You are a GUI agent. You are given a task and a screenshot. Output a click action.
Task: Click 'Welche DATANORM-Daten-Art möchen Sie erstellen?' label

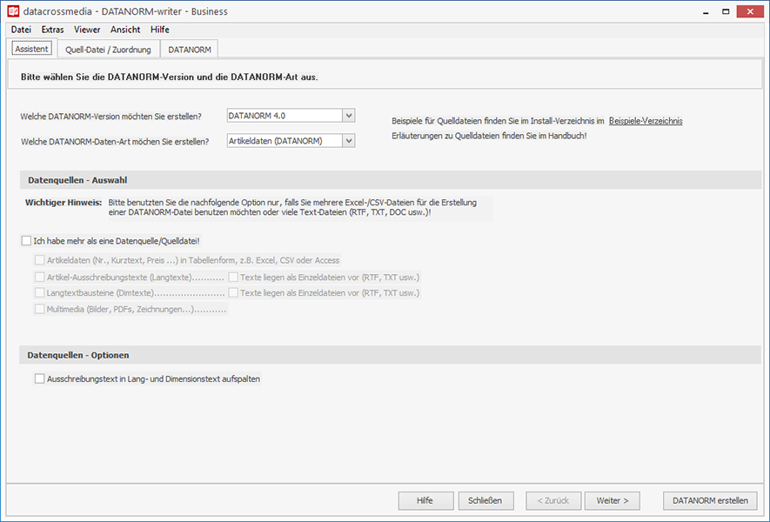point(115,142)
